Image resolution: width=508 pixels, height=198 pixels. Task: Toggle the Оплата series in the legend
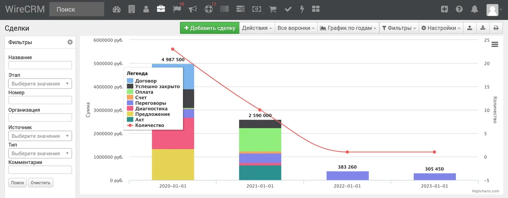[x=140, y=92]
